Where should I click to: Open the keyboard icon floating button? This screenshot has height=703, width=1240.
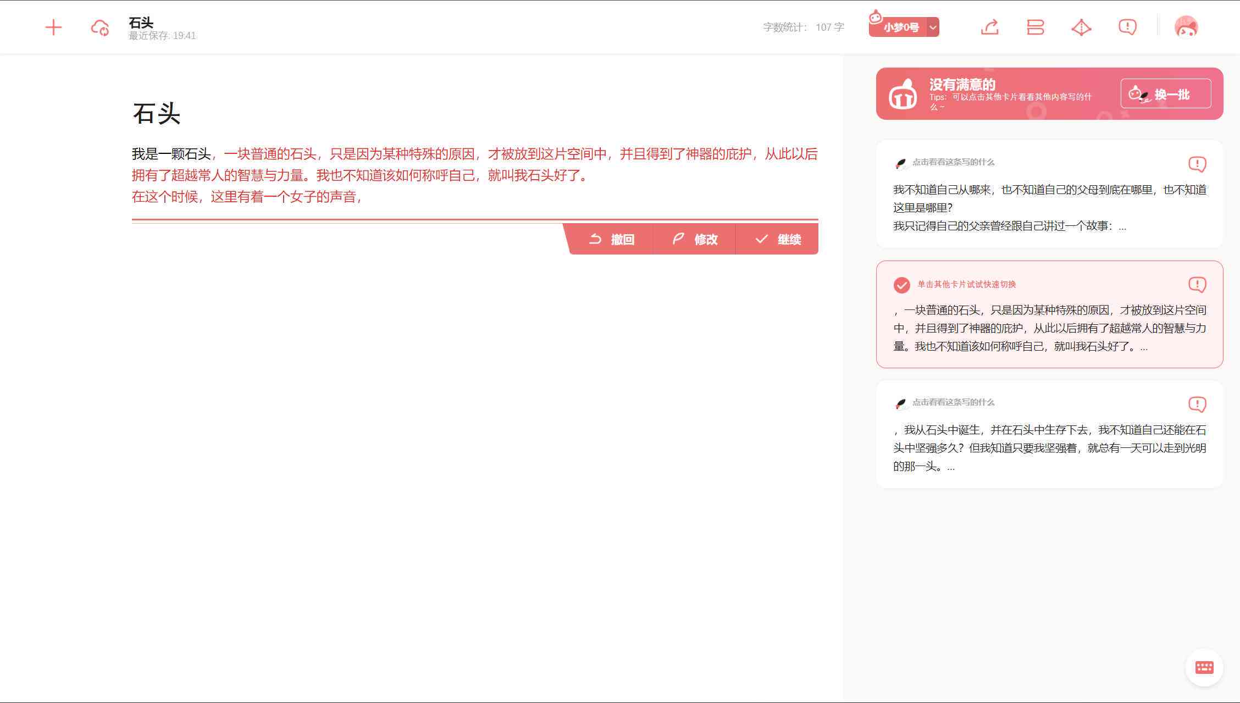(1204, 667)
